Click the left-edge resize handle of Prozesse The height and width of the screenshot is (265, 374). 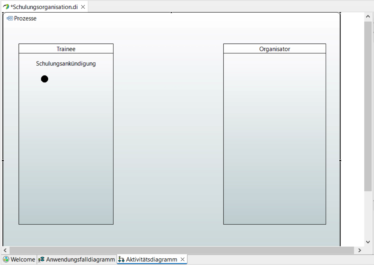click(3, 160)
